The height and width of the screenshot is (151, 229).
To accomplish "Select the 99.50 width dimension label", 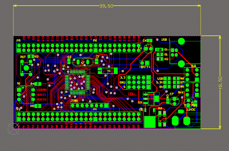I will [106, 6].
